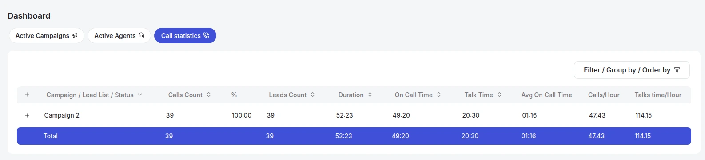Sort by Calls Count arrows icon

[209, 95]
